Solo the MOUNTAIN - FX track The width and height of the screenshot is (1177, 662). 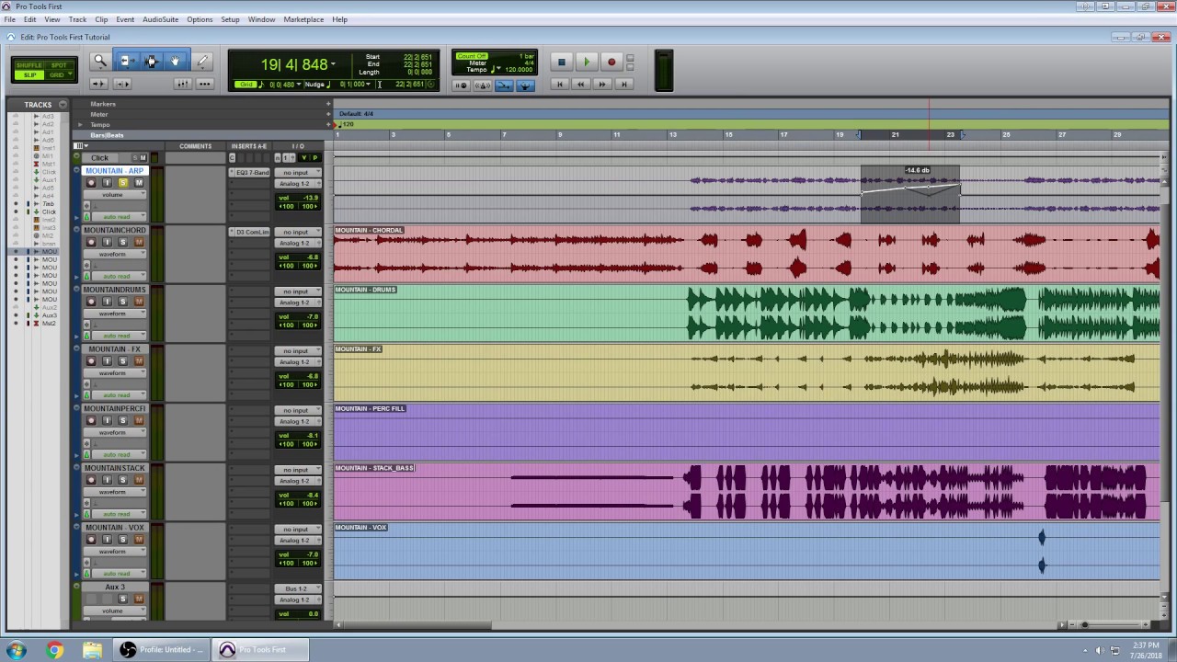pos(123,361)
